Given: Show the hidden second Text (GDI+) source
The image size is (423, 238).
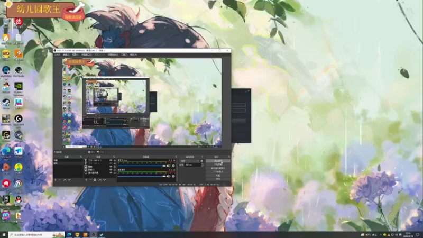Looking at the screenshot, I should click(x=111, y=163).
